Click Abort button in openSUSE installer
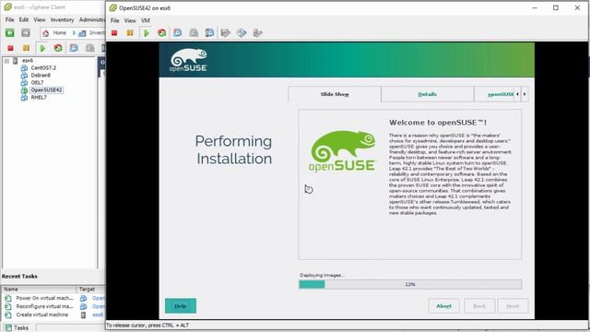The height and width of the screenshot is (332, 590). click(x=443, y=306)
